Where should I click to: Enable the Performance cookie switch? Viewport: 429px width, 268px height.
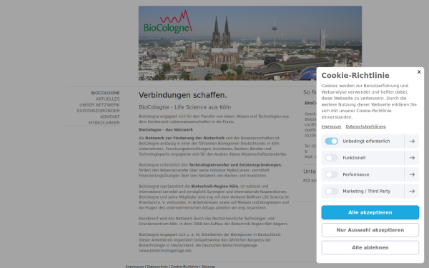[332, 174]
